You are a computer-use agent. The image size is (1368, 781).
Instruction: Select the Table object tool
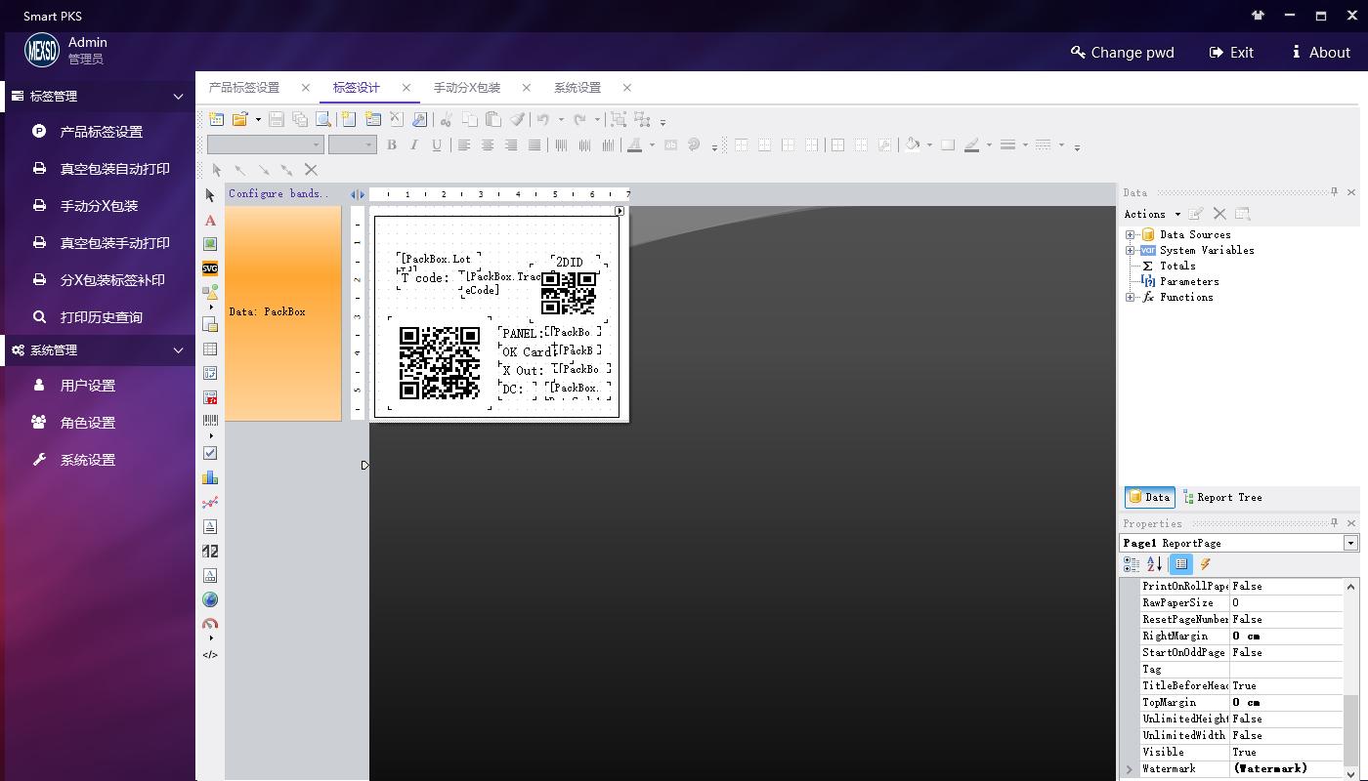point(210,349)
